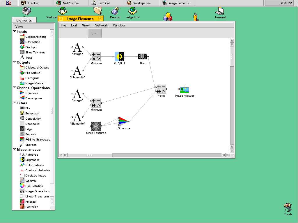This screenshot has height=223, width=298.
Task: Choose Hue Rotation in the Miscellaneous list
Action: coord(34,186)
